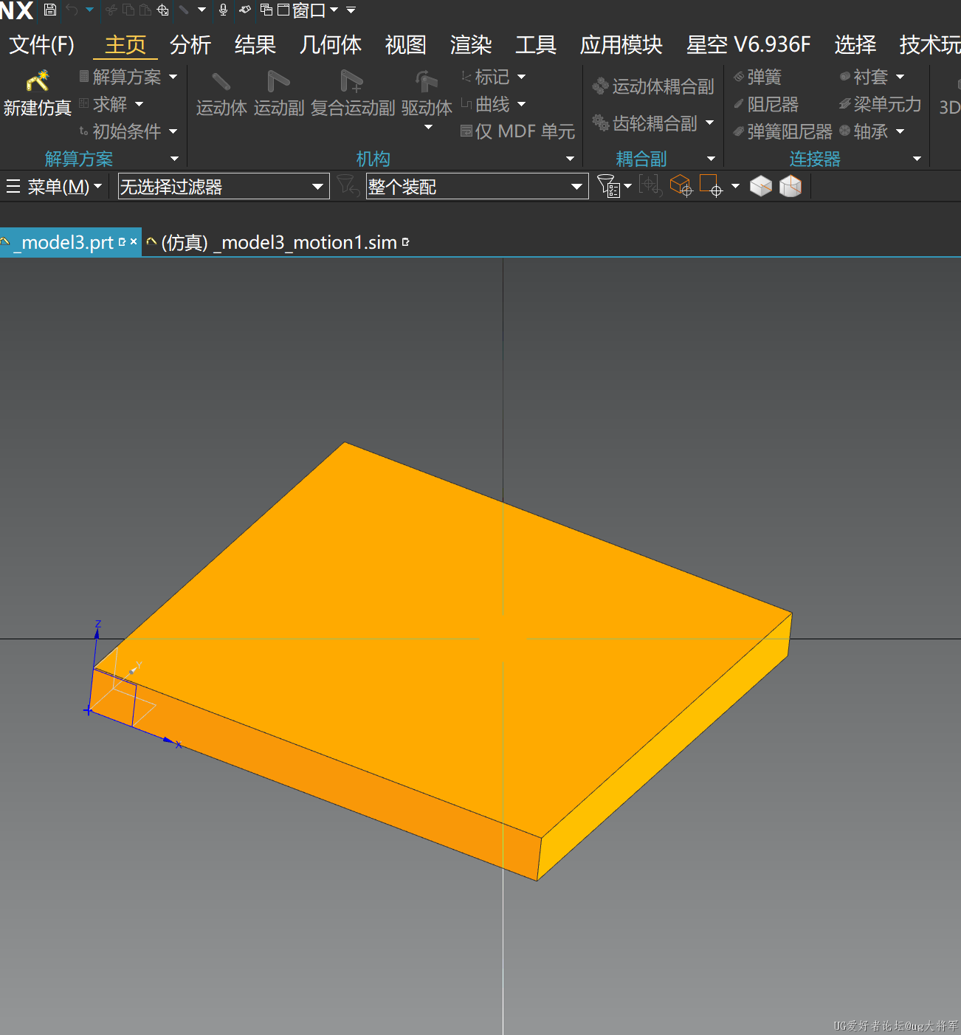Click the reset filters funnel icon
This screenshot has height=1035, width=961.
[348, 185]
